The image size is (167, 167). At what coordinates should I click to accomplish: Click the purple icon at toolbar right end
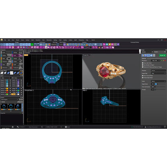(x=118, y=45)
